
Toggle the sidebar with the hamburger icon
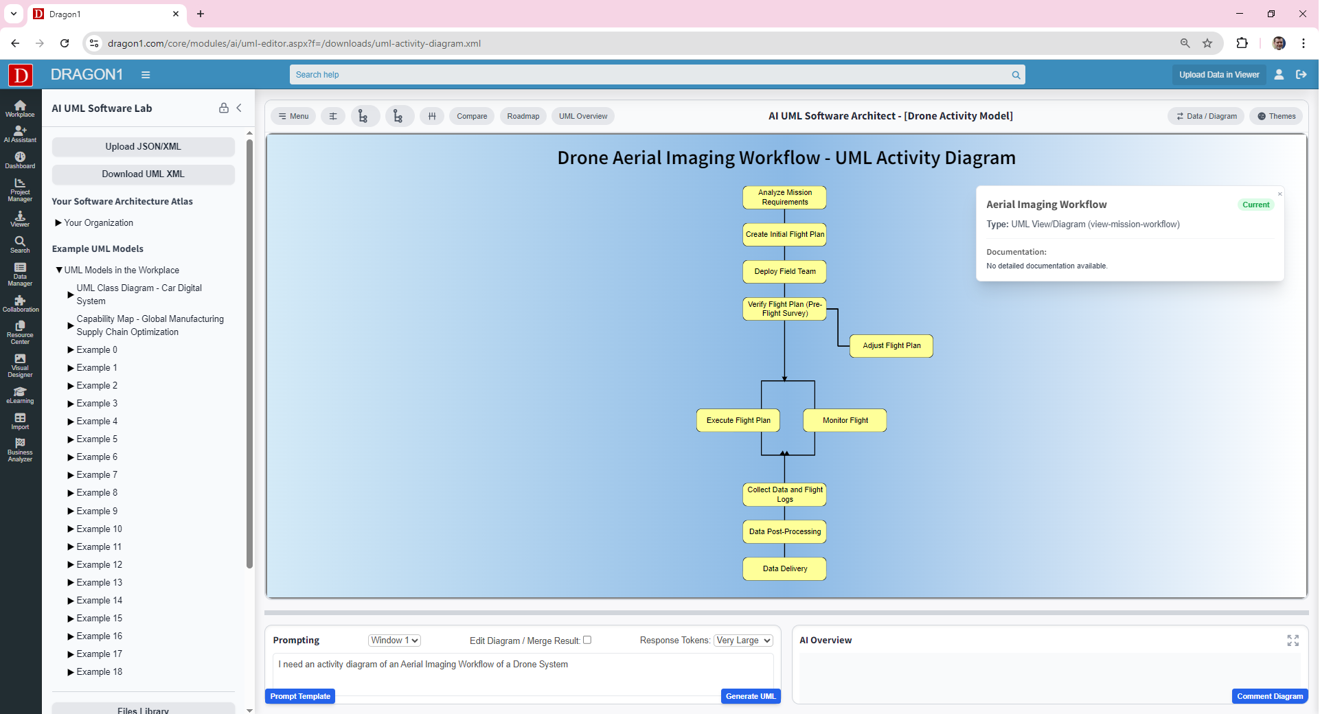coord(145,75)
